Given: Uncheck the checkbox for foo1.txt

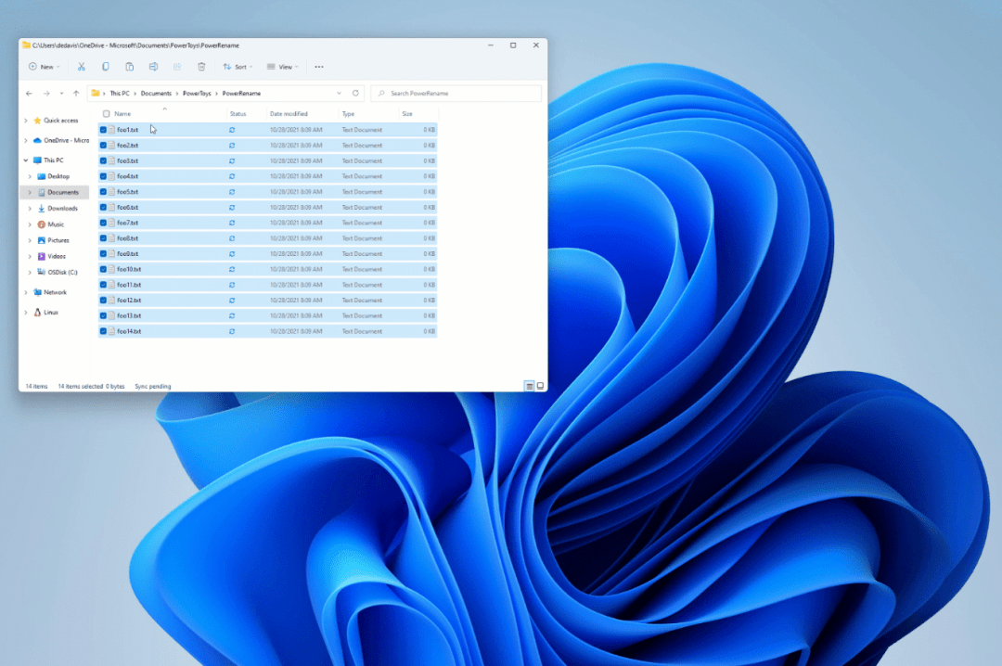Looking at the screenshot, I should click(x=103, y=130).
